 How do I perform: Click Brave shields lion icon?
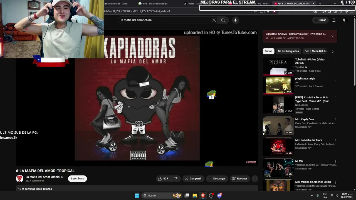[x=268, y=11]
